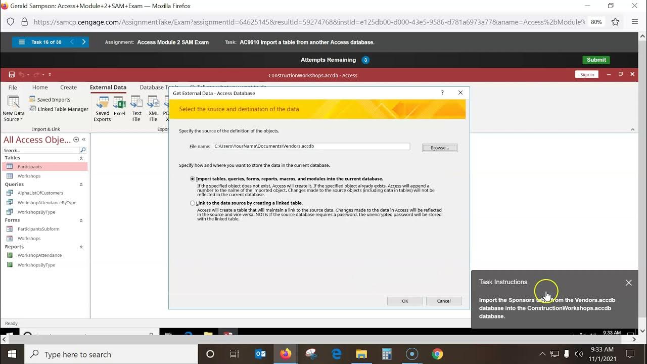Click the Saved Exports icon
The width and height of the screenshot is (647, 364).
(x=102, y=109)
